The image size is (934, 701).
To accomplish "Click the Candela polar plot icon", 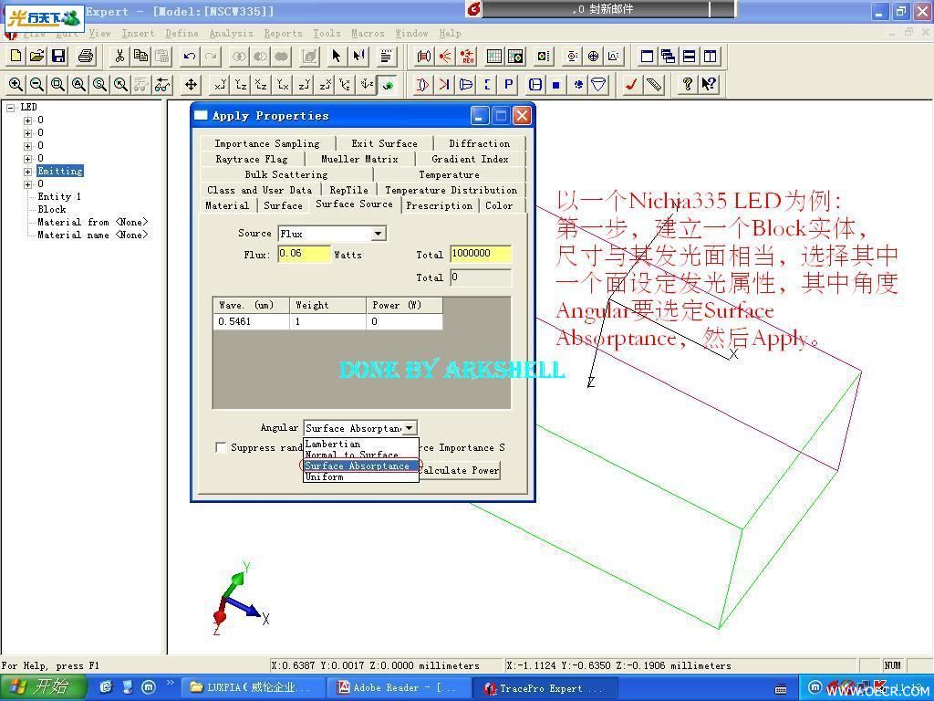I will [x=593, y=56].
